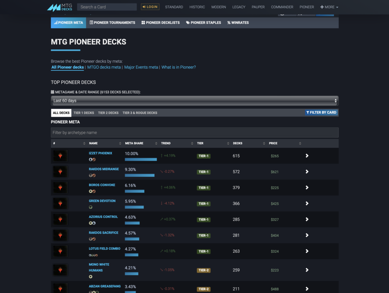Open the date range dropdown
Image resolution: width=389 pixels, height=293 pixels.
pos(194,101)
